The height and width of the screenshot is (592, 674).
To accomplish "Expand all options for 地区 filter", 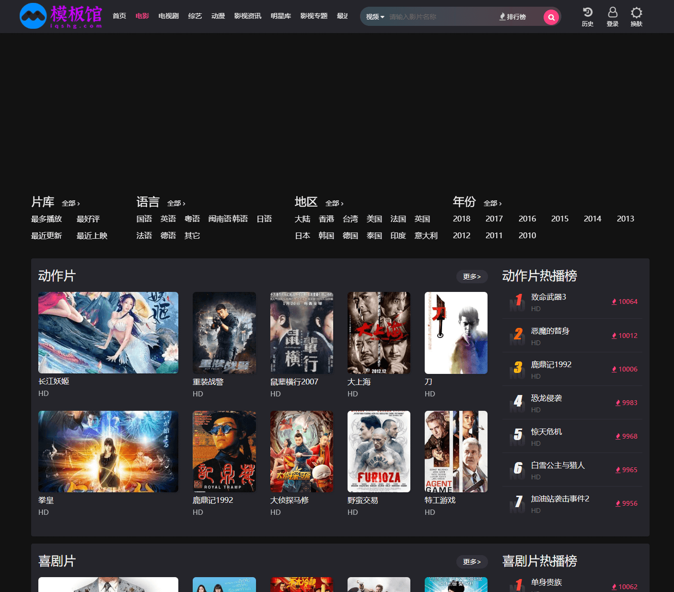I will (334, 203).
